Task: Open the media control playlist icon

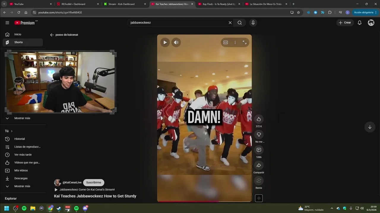Action: pyautogui.click(x=340, y=12)
